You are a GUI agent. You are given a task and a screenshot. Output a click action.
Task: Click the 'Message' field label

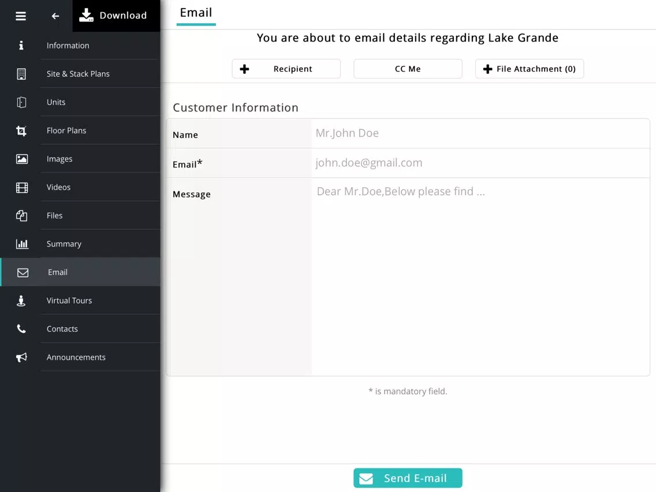pyautogui.click(x=192, y=194)
